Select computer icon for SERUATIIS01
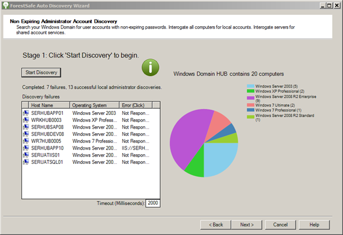Screen dimensions: 343x235 [26, 155]
